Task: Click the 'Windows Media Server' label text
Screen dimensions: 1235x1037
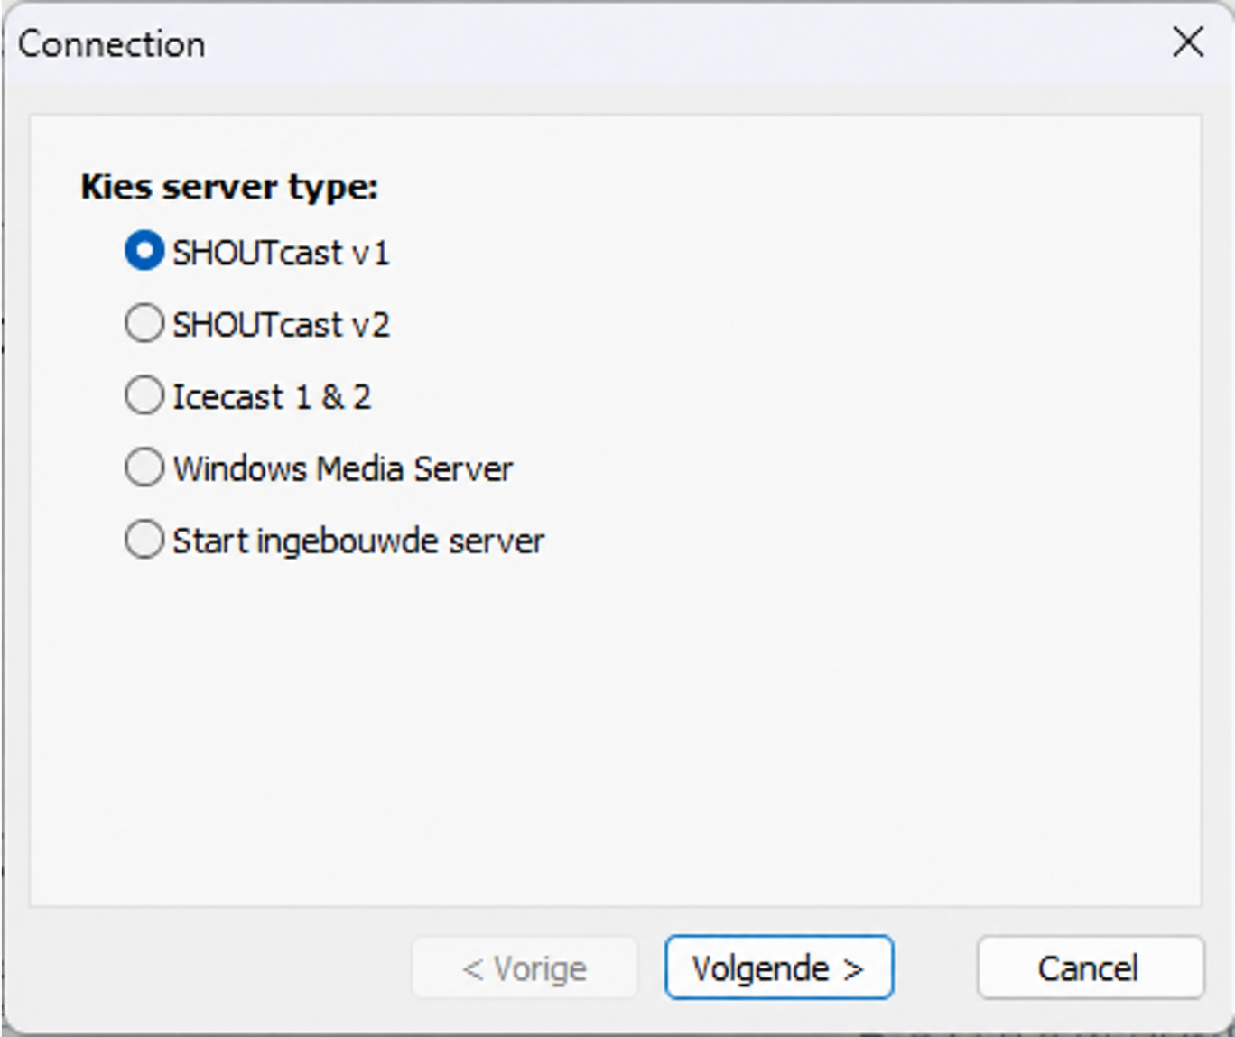Action: [x=342, y=469]
